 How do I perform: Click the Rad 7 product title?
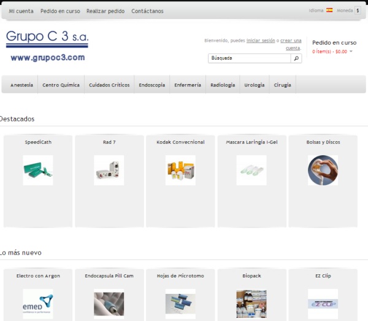coord(109,142)
